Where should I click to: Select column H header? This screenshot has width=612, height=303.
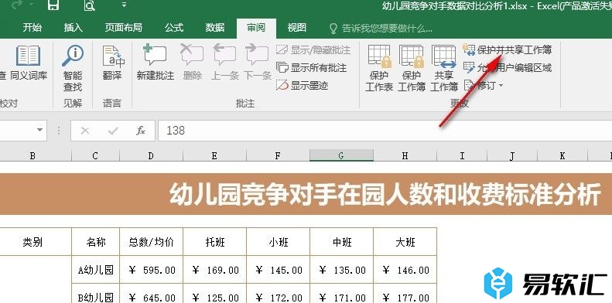[x=405, y=155]
